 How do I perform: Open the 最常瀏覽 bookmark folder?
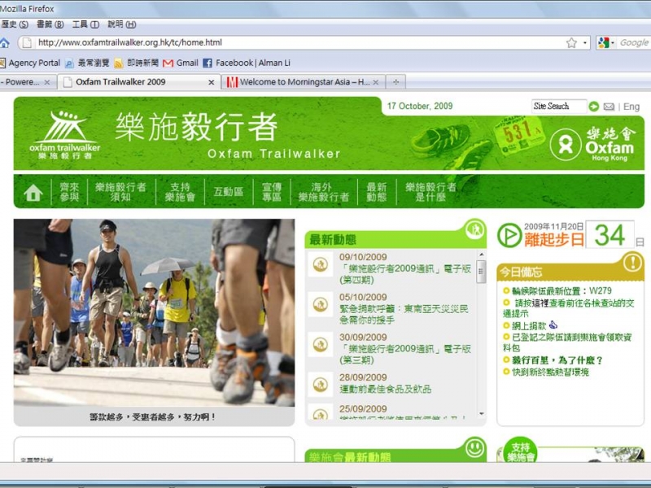pyautogui.click(x=87, y=63)
